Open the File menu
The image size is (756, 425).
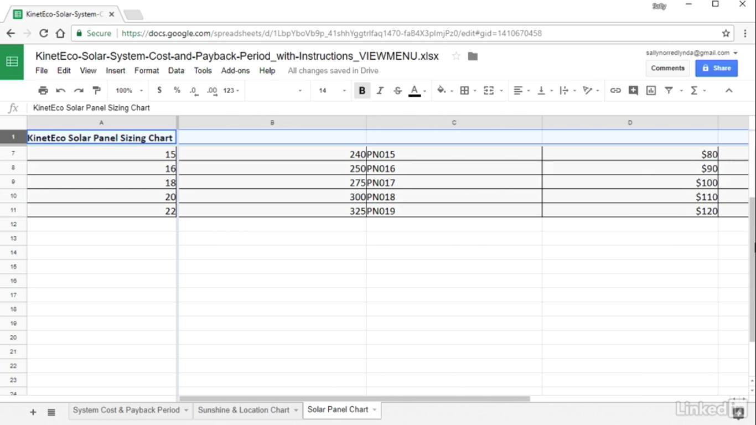pyautogui.click(x=42, y=71)
